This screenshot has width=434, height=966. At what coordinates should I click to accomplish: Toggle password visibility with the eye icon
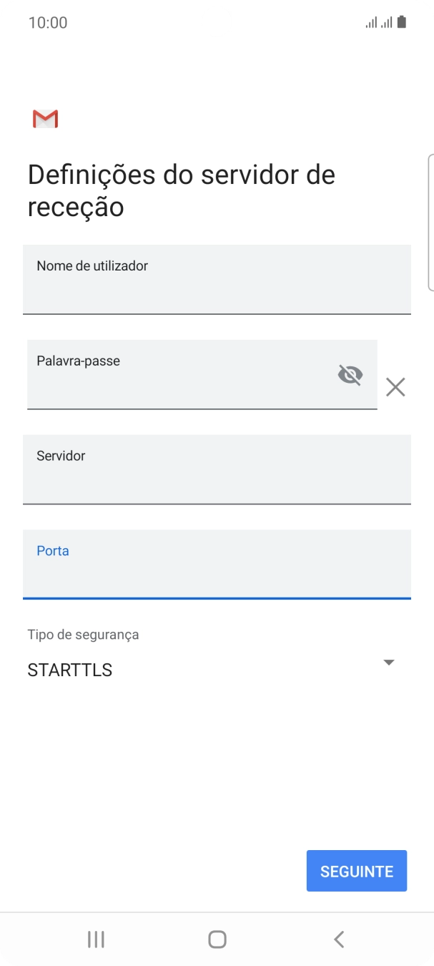tap(350, 374)
